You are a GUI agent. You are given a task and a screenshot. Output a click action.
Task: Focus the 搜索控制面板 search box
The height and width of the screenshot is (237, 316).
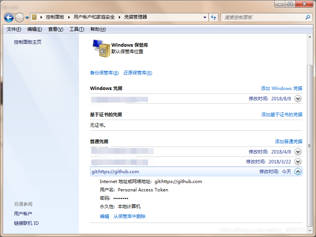coord(267,17)
